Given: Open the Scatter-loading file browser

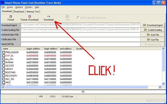Looking at the screenshot, I should click(153, 30).
